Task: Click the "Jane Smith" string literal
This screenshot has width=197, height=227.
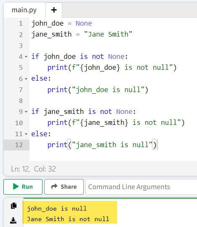Action: point(108,34)
